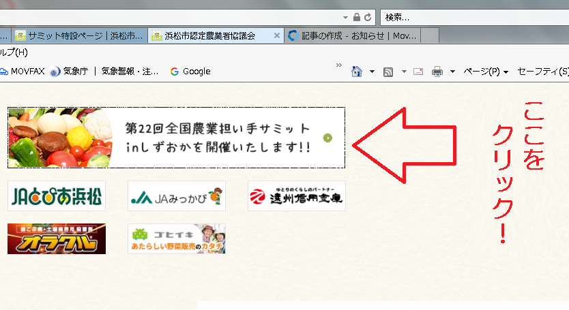Expand favorites bar overflow chevron
The width and height of the screenshot is (569, 310).
pyautogui.click(x=339, y=65)
